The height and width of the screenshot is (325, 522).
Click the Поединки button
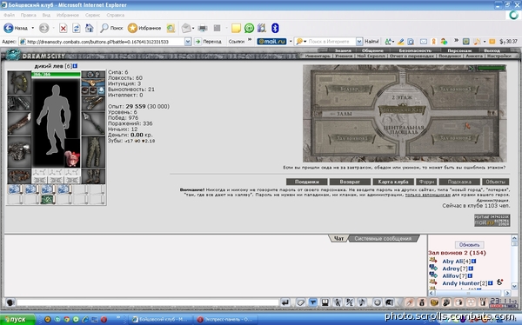[x=306, y=182]
